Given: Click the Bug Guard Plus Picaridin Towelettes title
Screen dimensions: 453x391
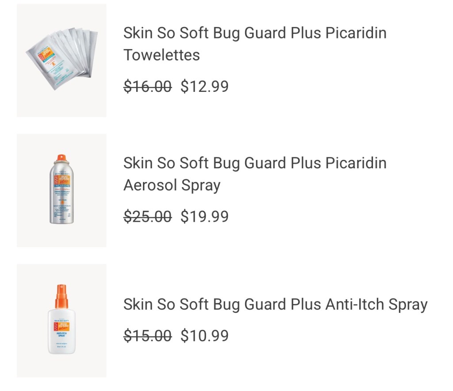Looking at the screenshot, I should coord(254,44).
